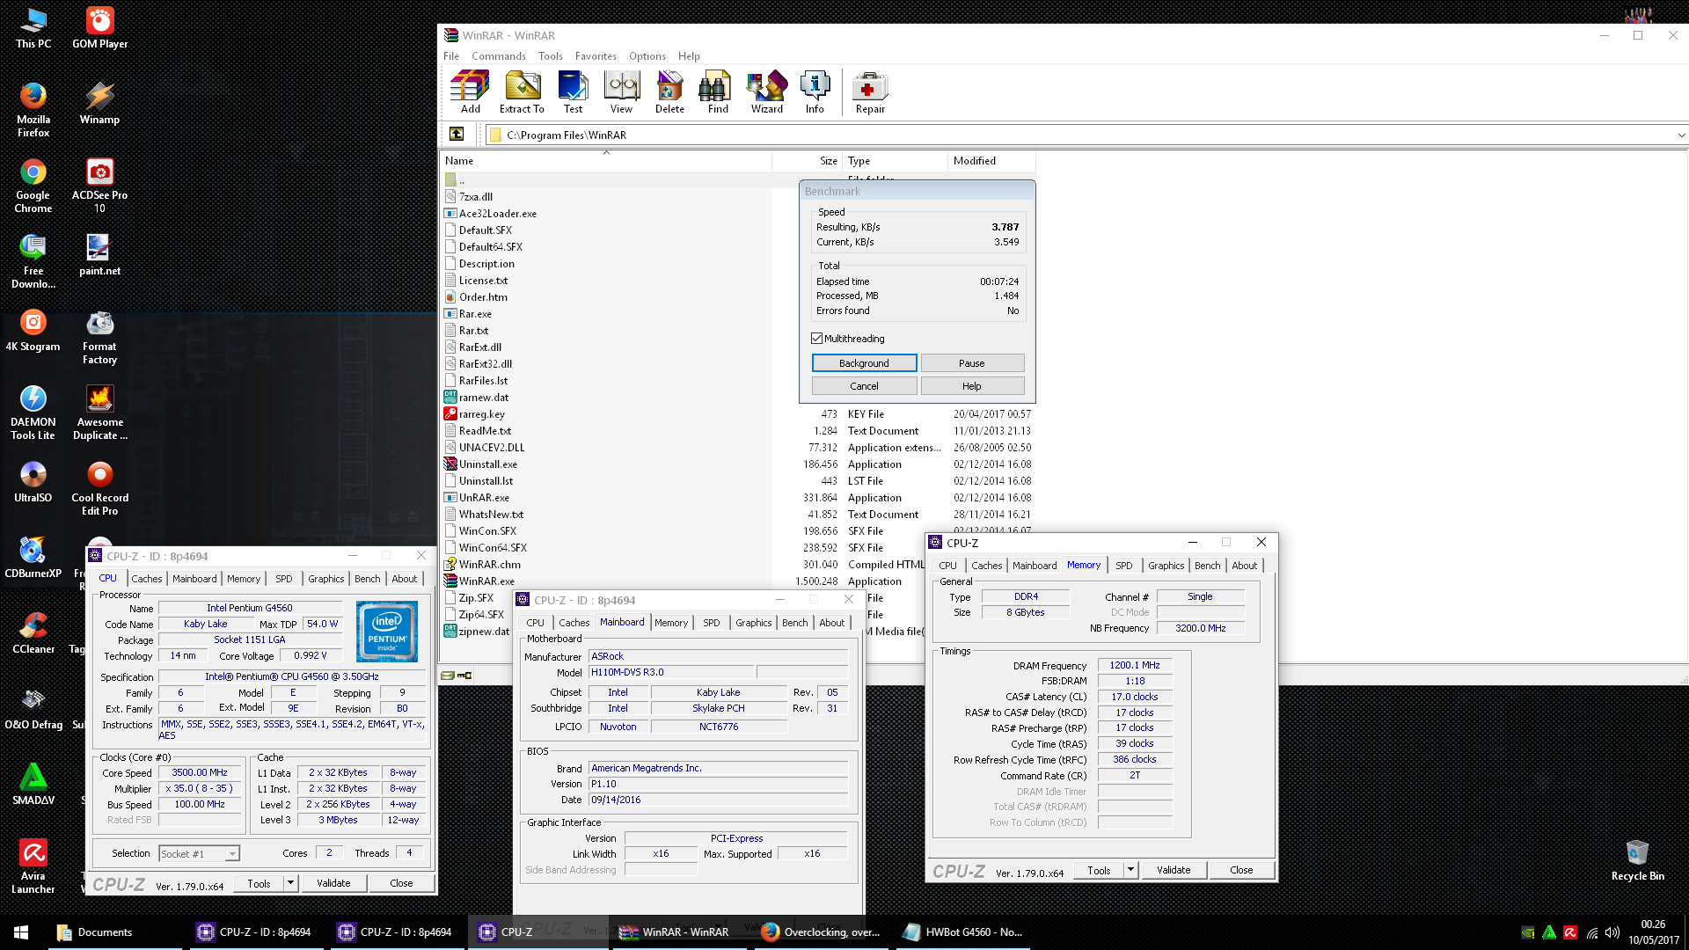Switch to Graphics tab in CPU-Z Mainboard window
1689x950 pixels.
753,622
